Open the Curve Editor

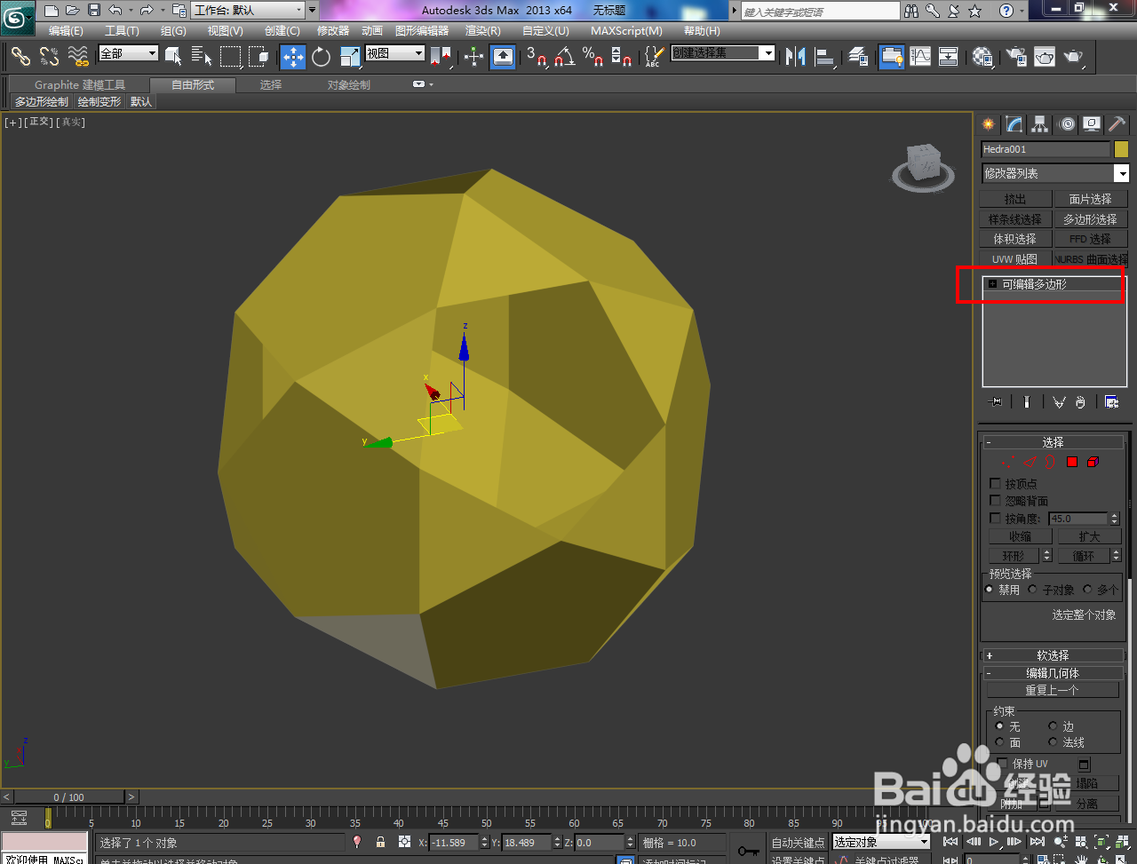tap(920, 56)
